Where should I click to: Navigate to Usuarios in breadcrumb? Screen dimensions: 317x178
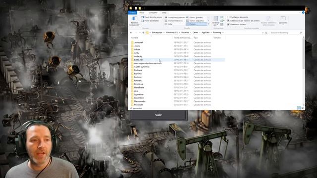point(185,33)
